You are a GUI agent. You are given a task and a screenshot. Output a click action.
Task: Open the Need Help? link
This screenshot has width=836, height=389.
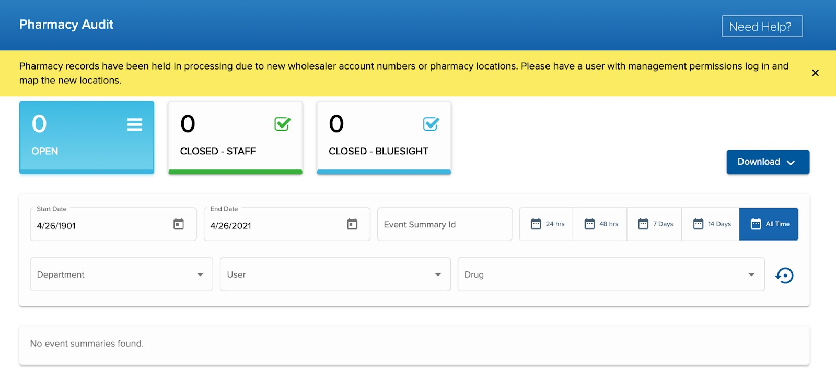click(762, 26)
